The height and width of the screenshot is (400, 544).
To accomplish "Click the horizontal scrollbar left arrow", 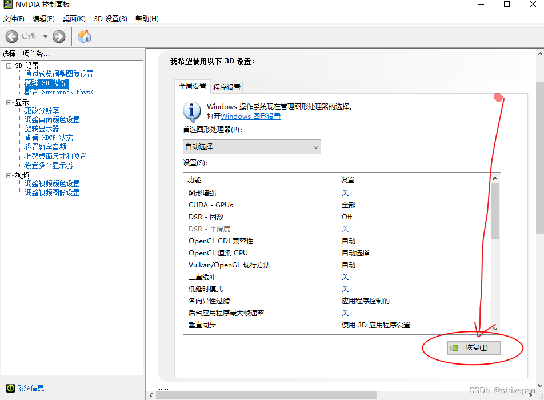I will [x=151, y=395].
